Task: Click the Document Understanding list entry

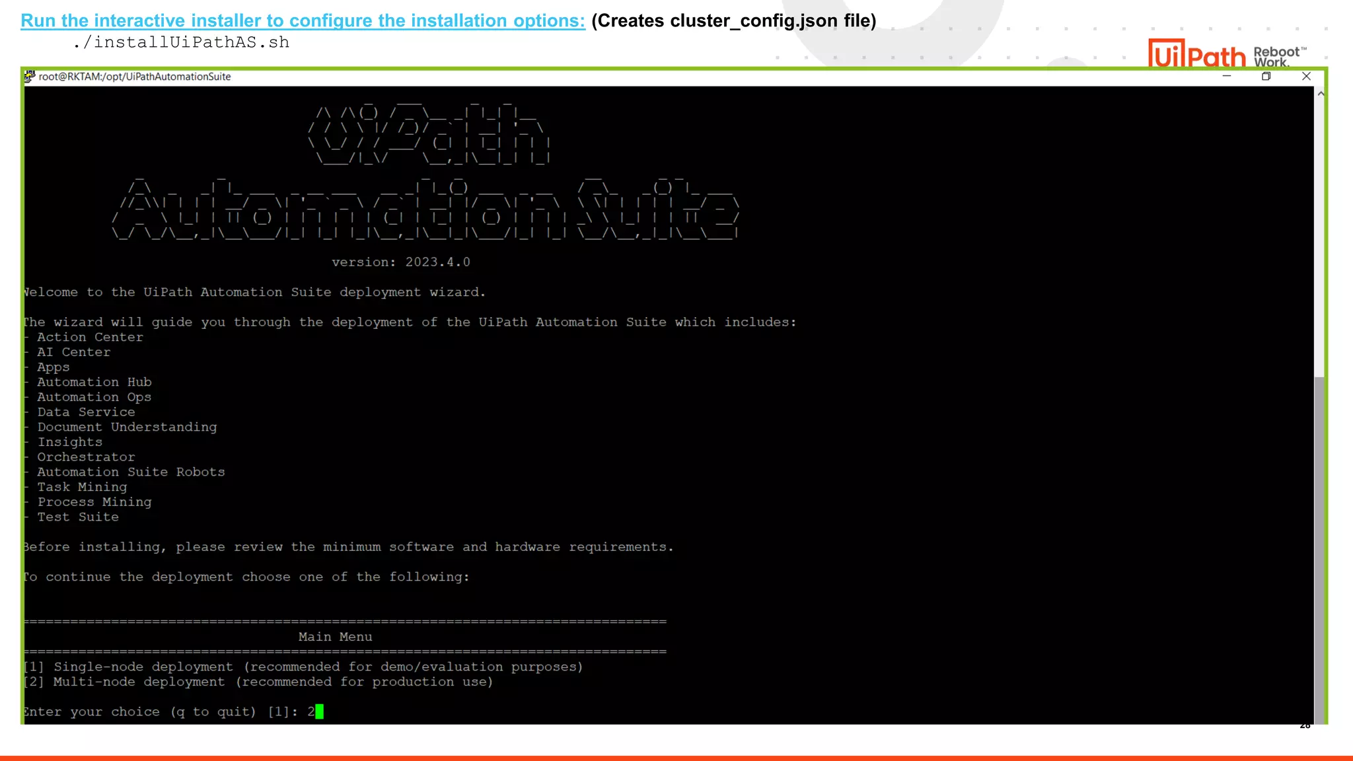Action: pyautogui.click(x=127, y=427)
